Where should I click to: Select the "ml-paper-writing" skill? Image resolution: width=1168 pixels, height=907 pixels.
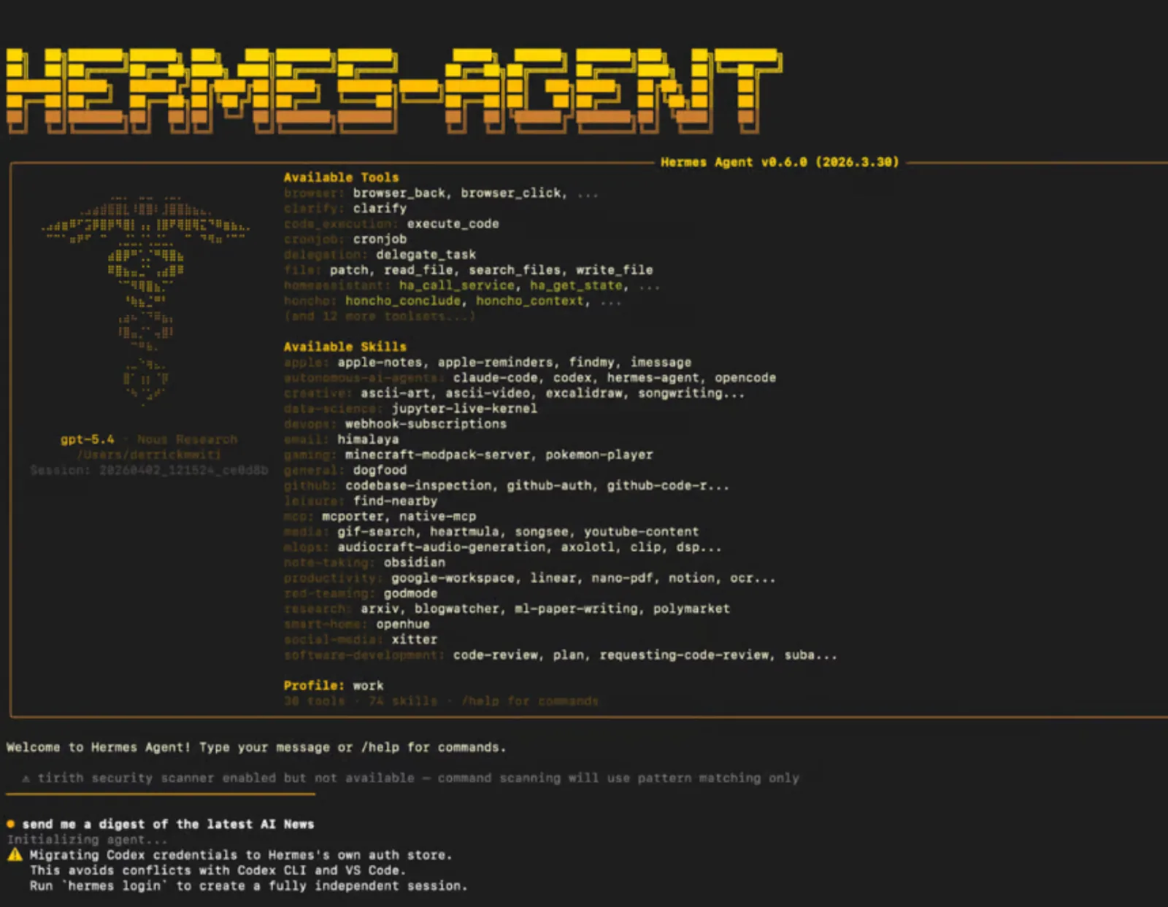coord(576,609)
